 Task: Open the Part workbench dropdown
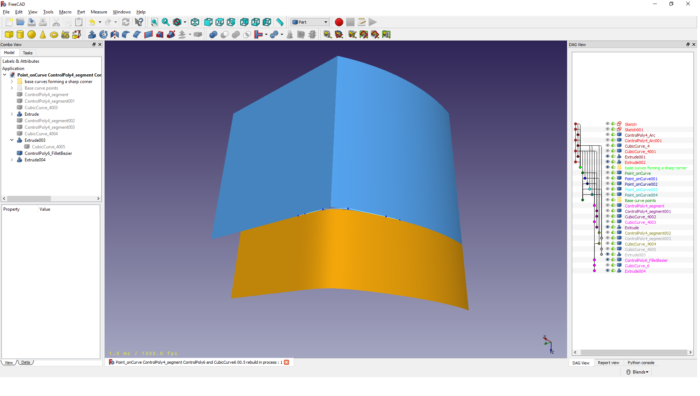click(310, 22)
